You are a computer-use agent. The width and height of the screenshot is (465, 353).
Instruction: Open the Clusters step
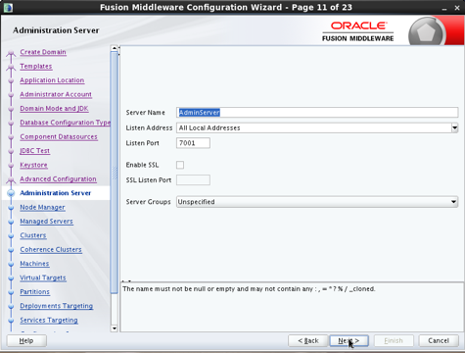coord(33,235)
